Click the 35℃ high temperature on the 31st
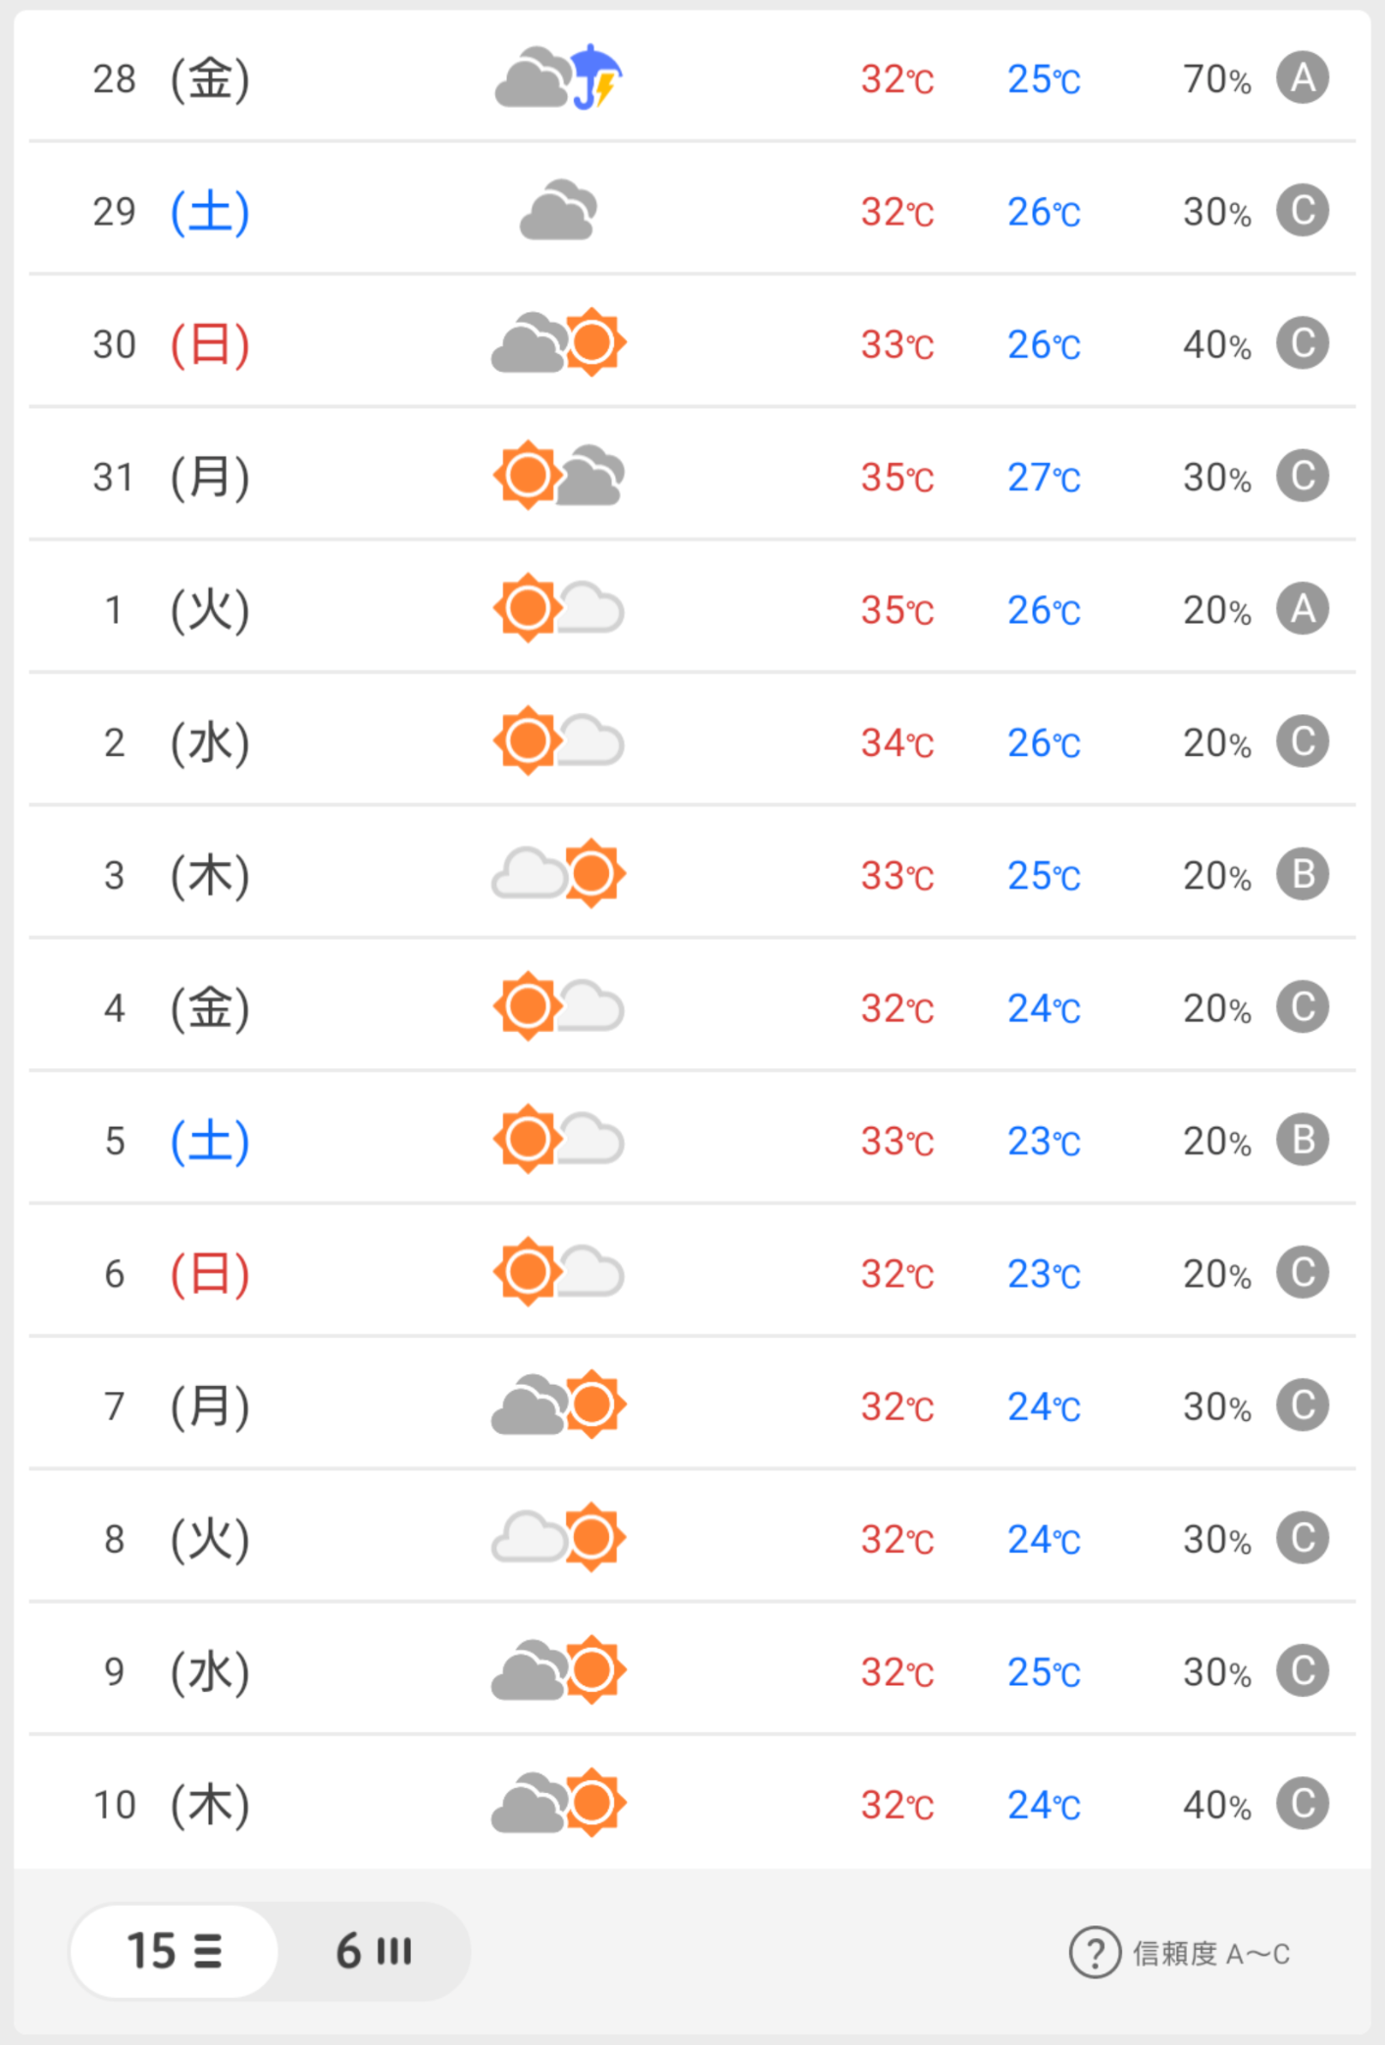1385x2045 pixels. coord(898,477)
